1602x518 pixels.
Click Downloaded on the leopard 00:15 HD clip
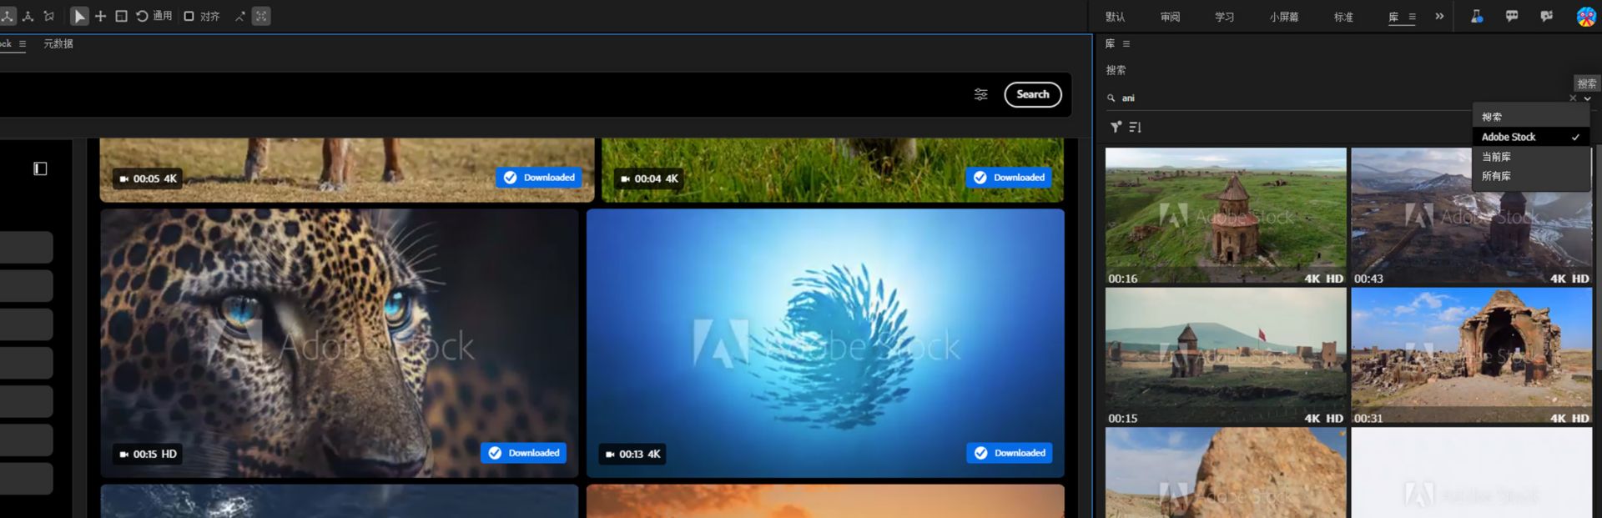coord(524,453)
